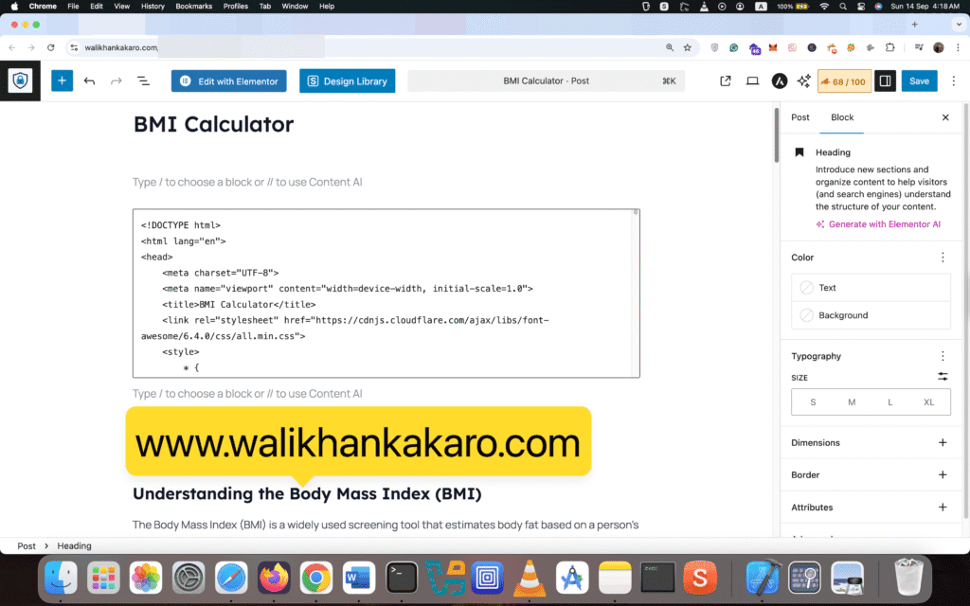The width and height of the screenshot is (970, 606).
Task: Close the settings sidebar panel
Action: pyautogui.click(x=944, y=117)
